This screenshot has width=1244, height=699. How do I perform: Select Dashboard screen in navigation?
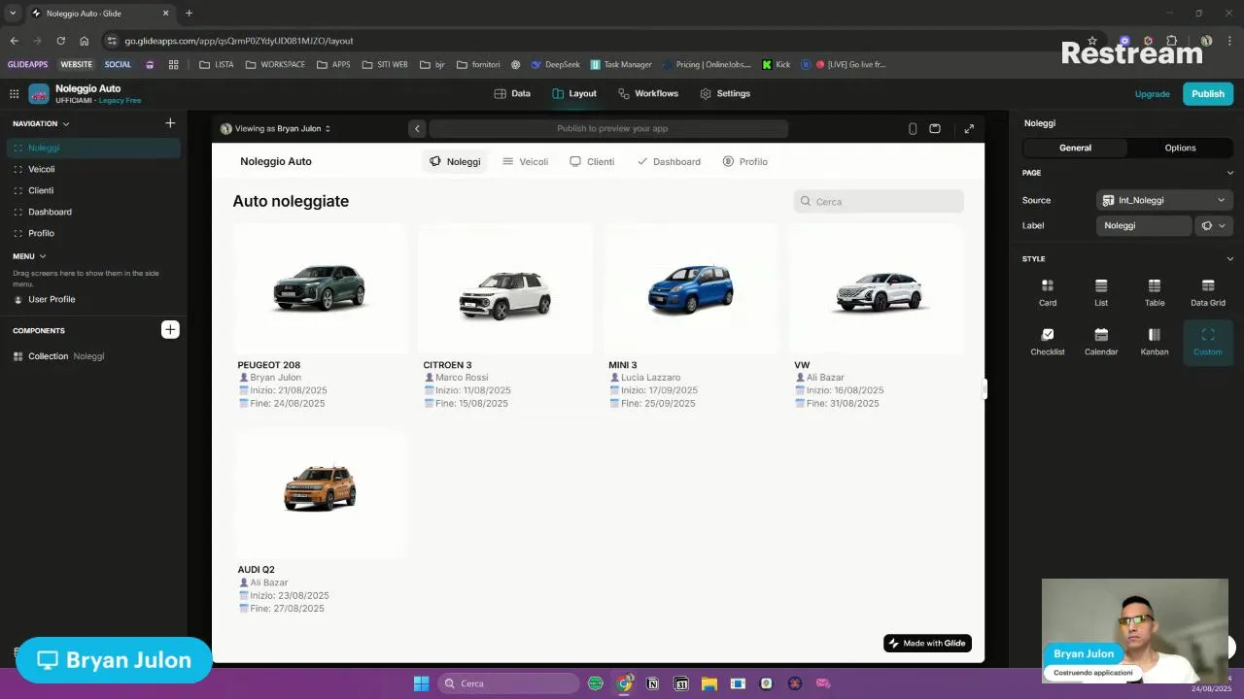(93, 212)
